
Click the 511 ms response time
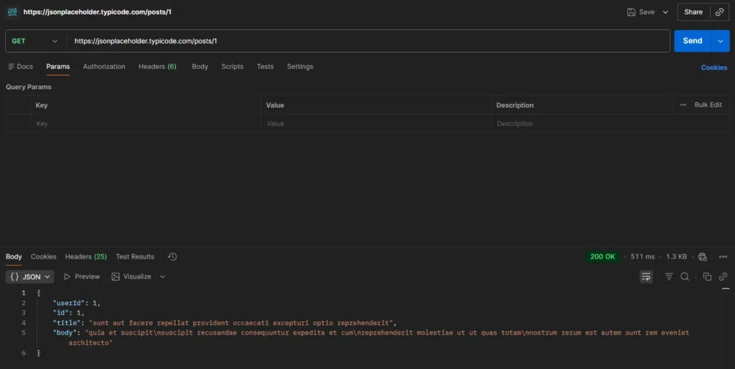pyautogui.click(x=642, y=256)
